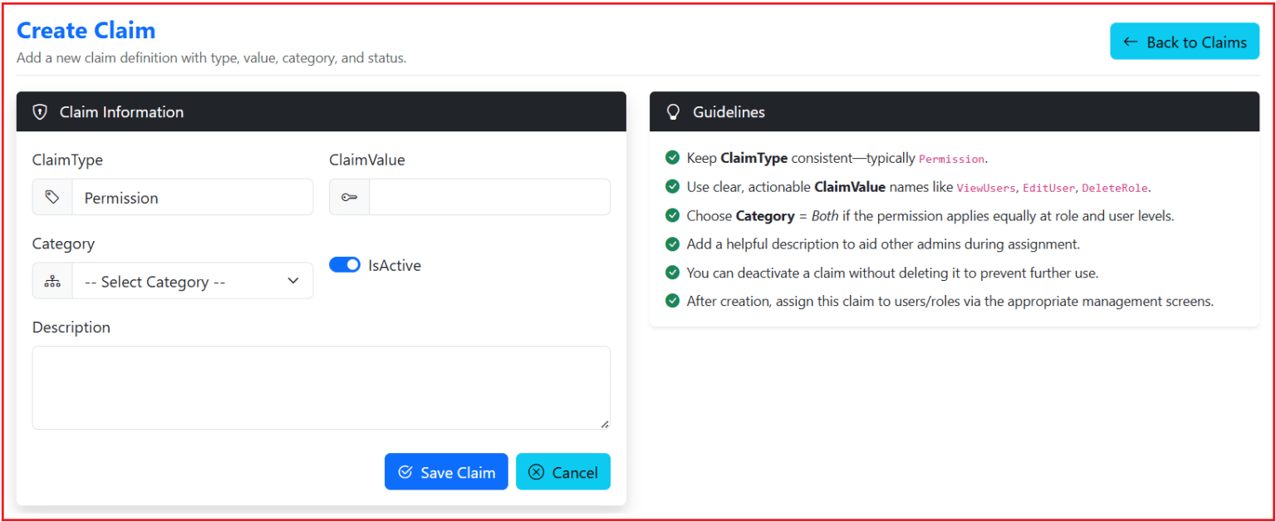1276x522 pixels.
Task: Click the shield icon on Claim Information header
Action: tap(39, 111)
